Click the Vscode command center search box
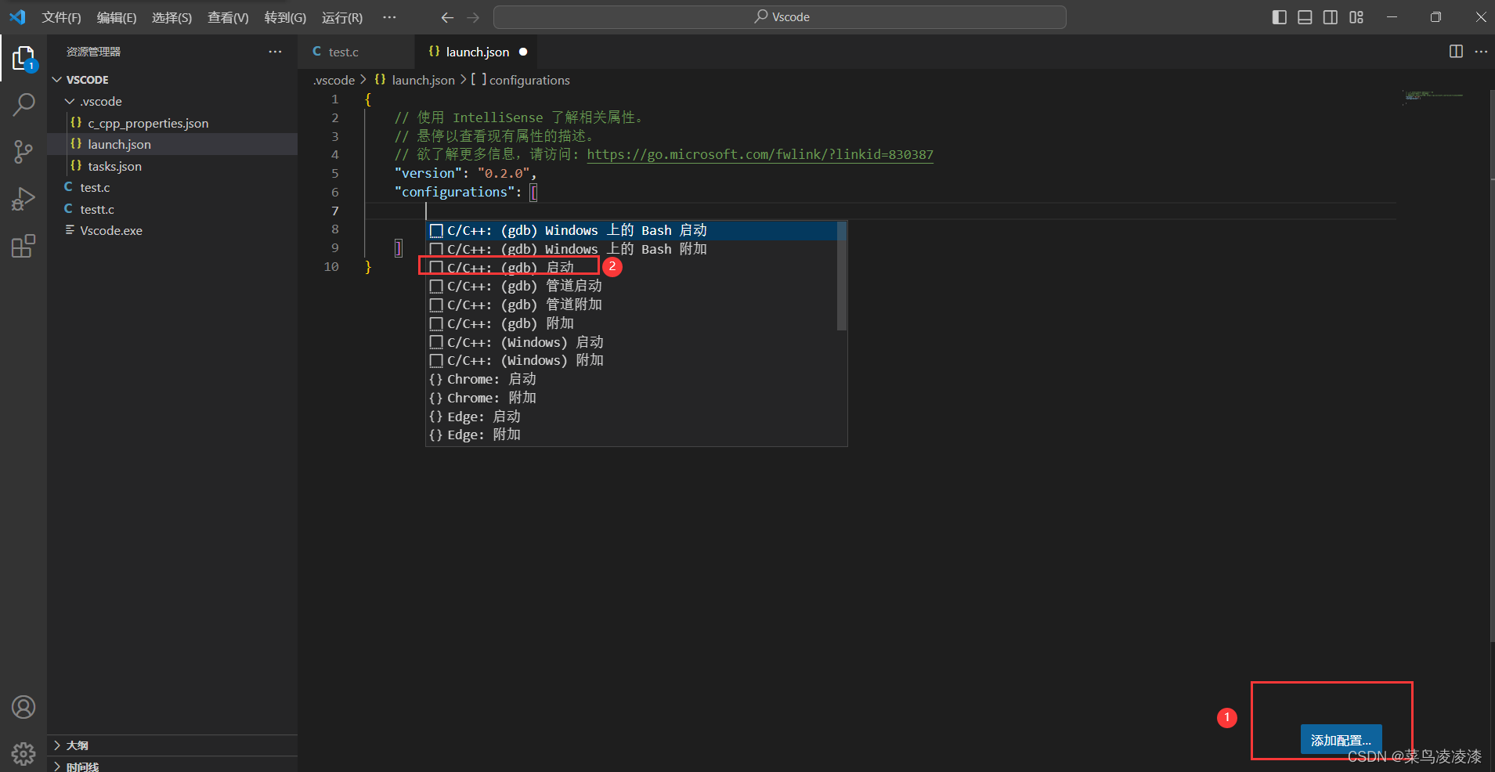Screen dimensions: 1495x772 (x=780, y=17)
